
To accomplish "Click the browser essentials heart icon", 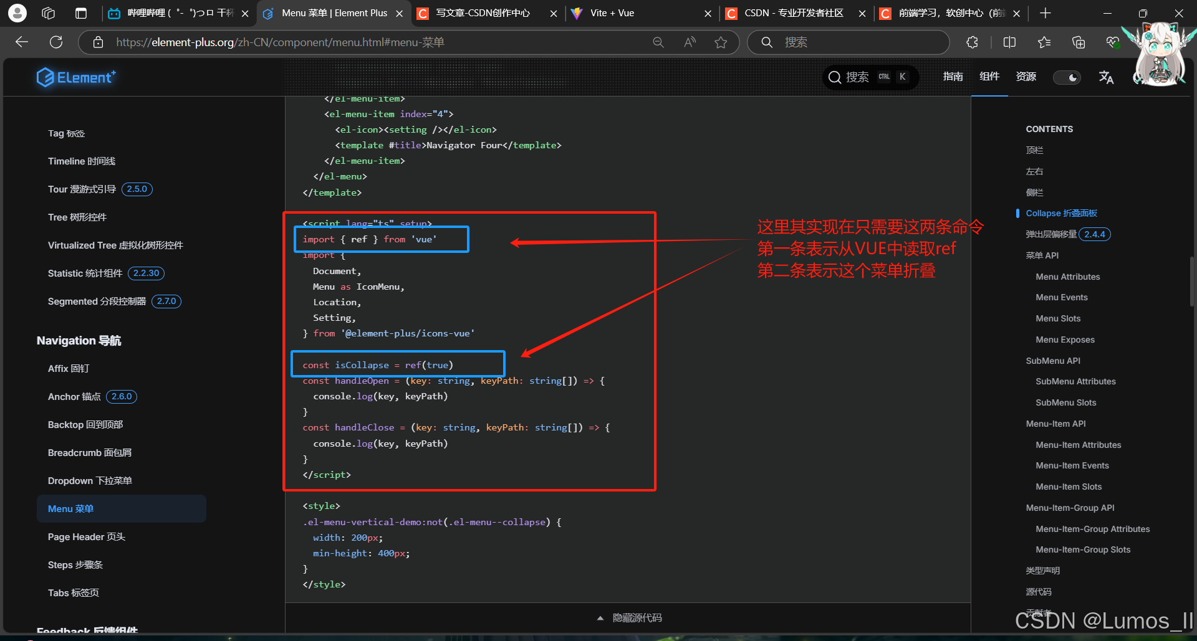I will coord(1113,42).
